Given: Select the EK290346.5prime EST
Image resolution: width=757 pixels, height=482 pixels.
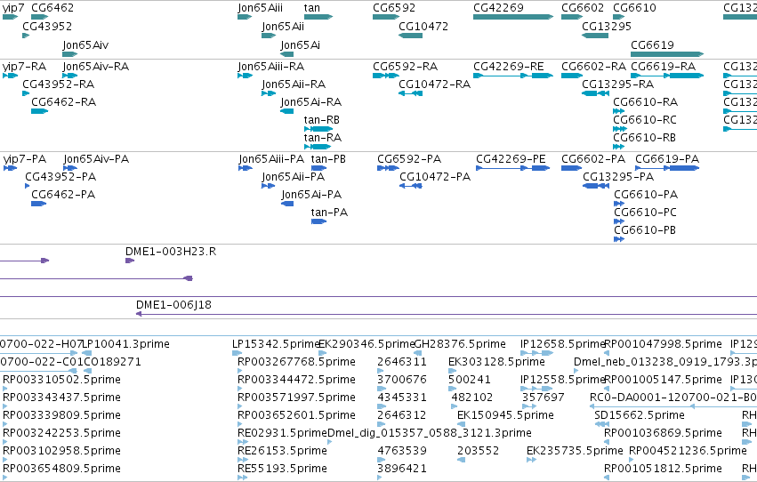Looking at the screenshot, I should click(324, 354).
